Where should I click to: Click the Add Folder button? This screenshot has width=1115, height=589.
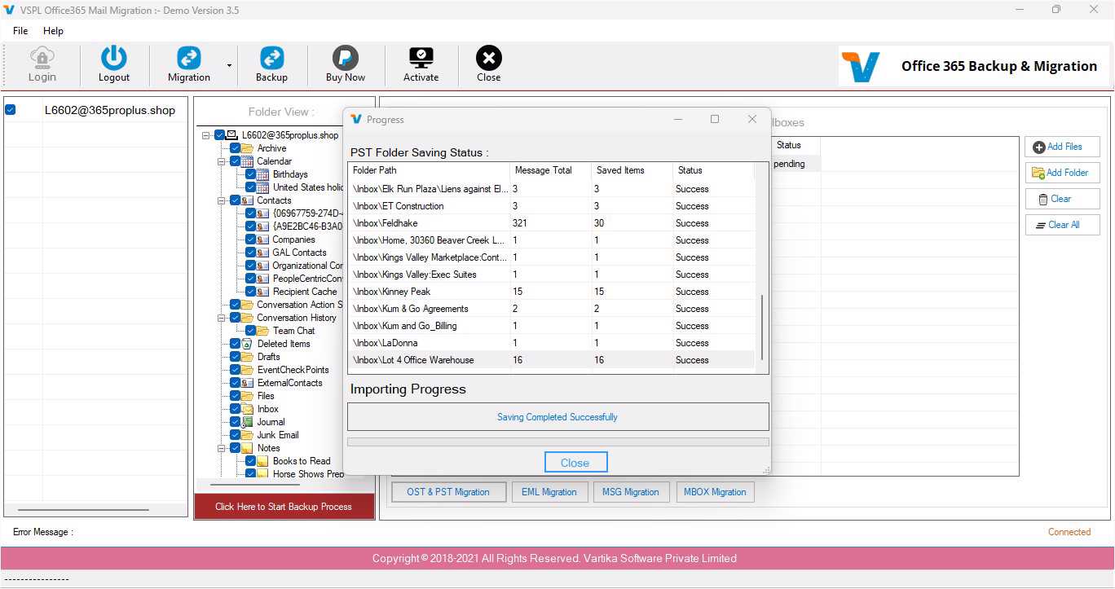tap(1063, 173)
